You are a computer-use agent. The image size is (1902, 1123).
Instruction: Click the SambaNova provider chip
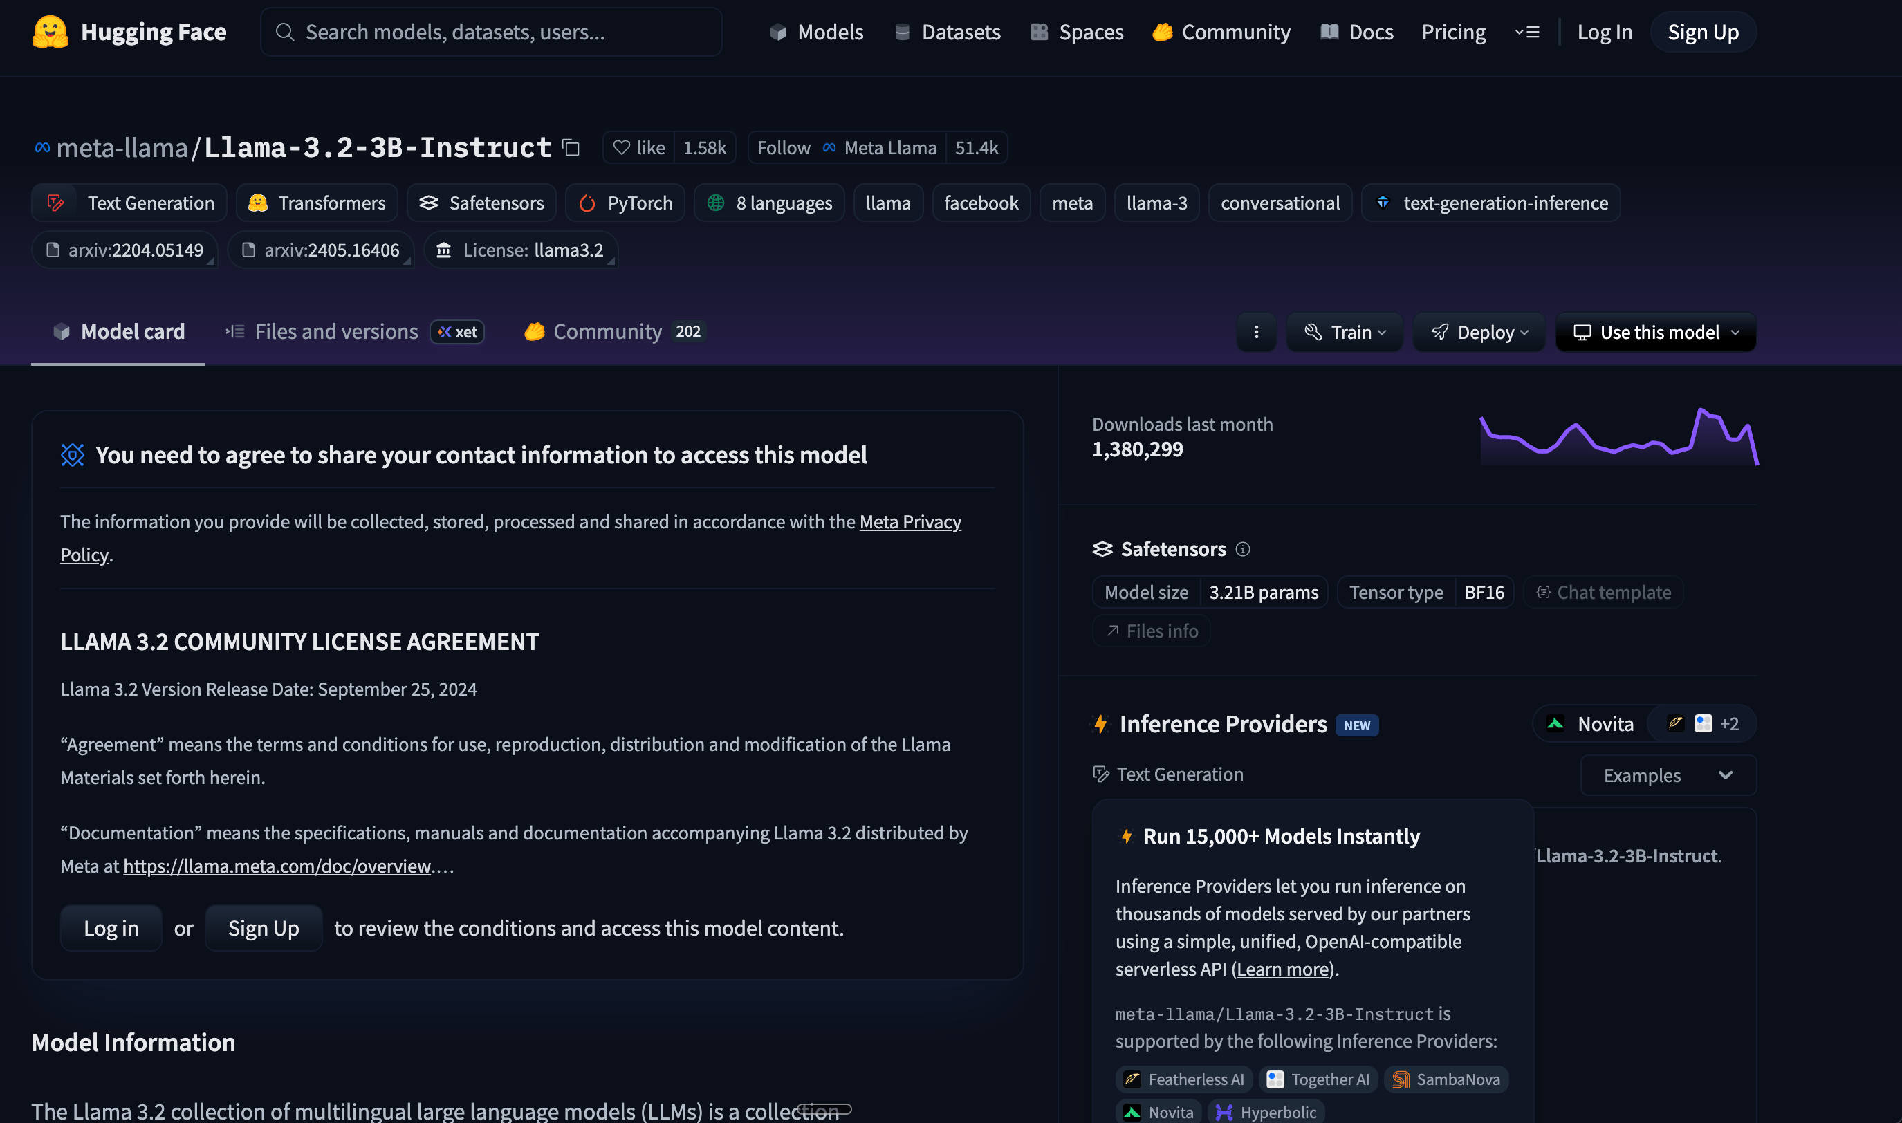click(1446, 1079)
